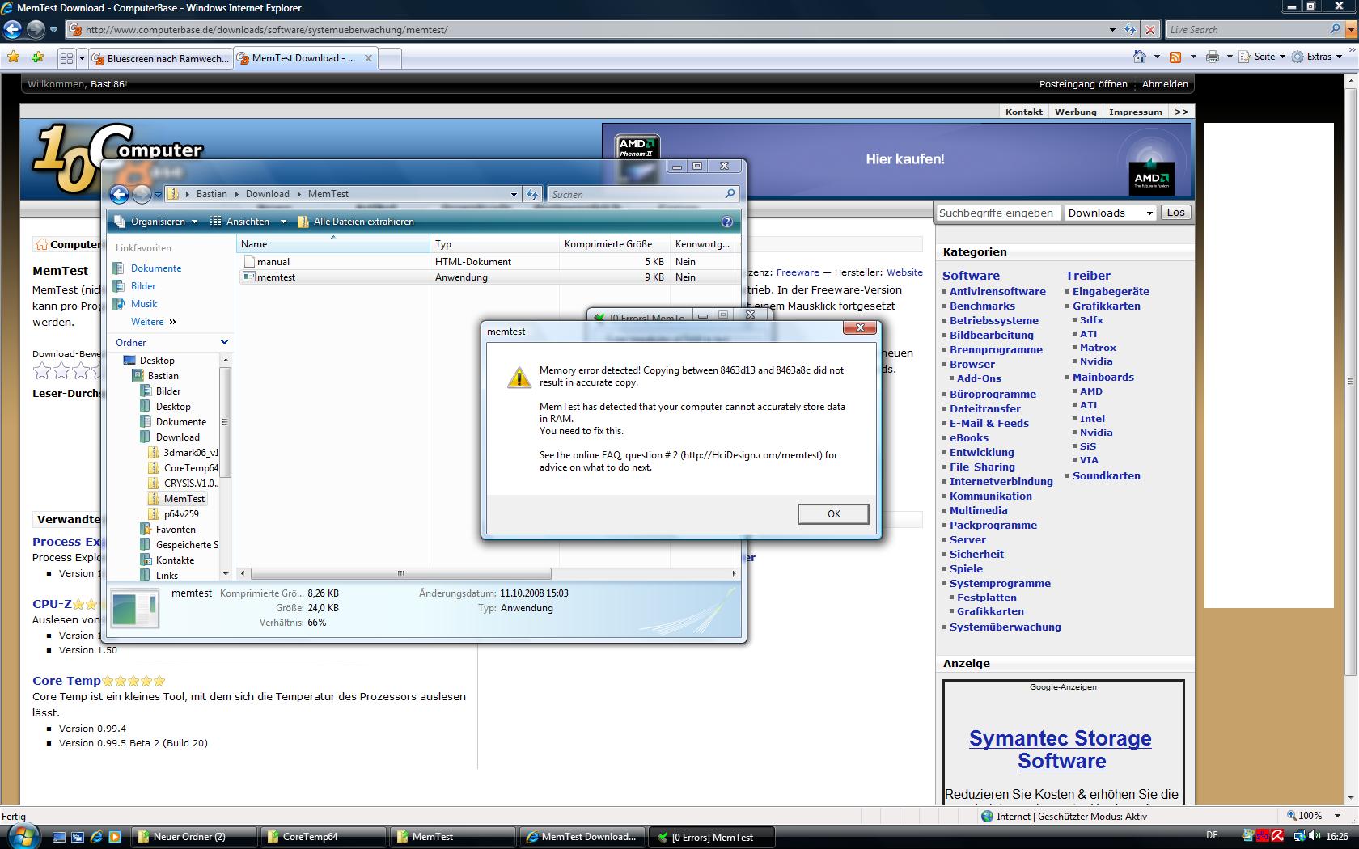Open the Benchmarks category link
The width and height of the screenshot is (1359, 849).
(x=982, y=306)
